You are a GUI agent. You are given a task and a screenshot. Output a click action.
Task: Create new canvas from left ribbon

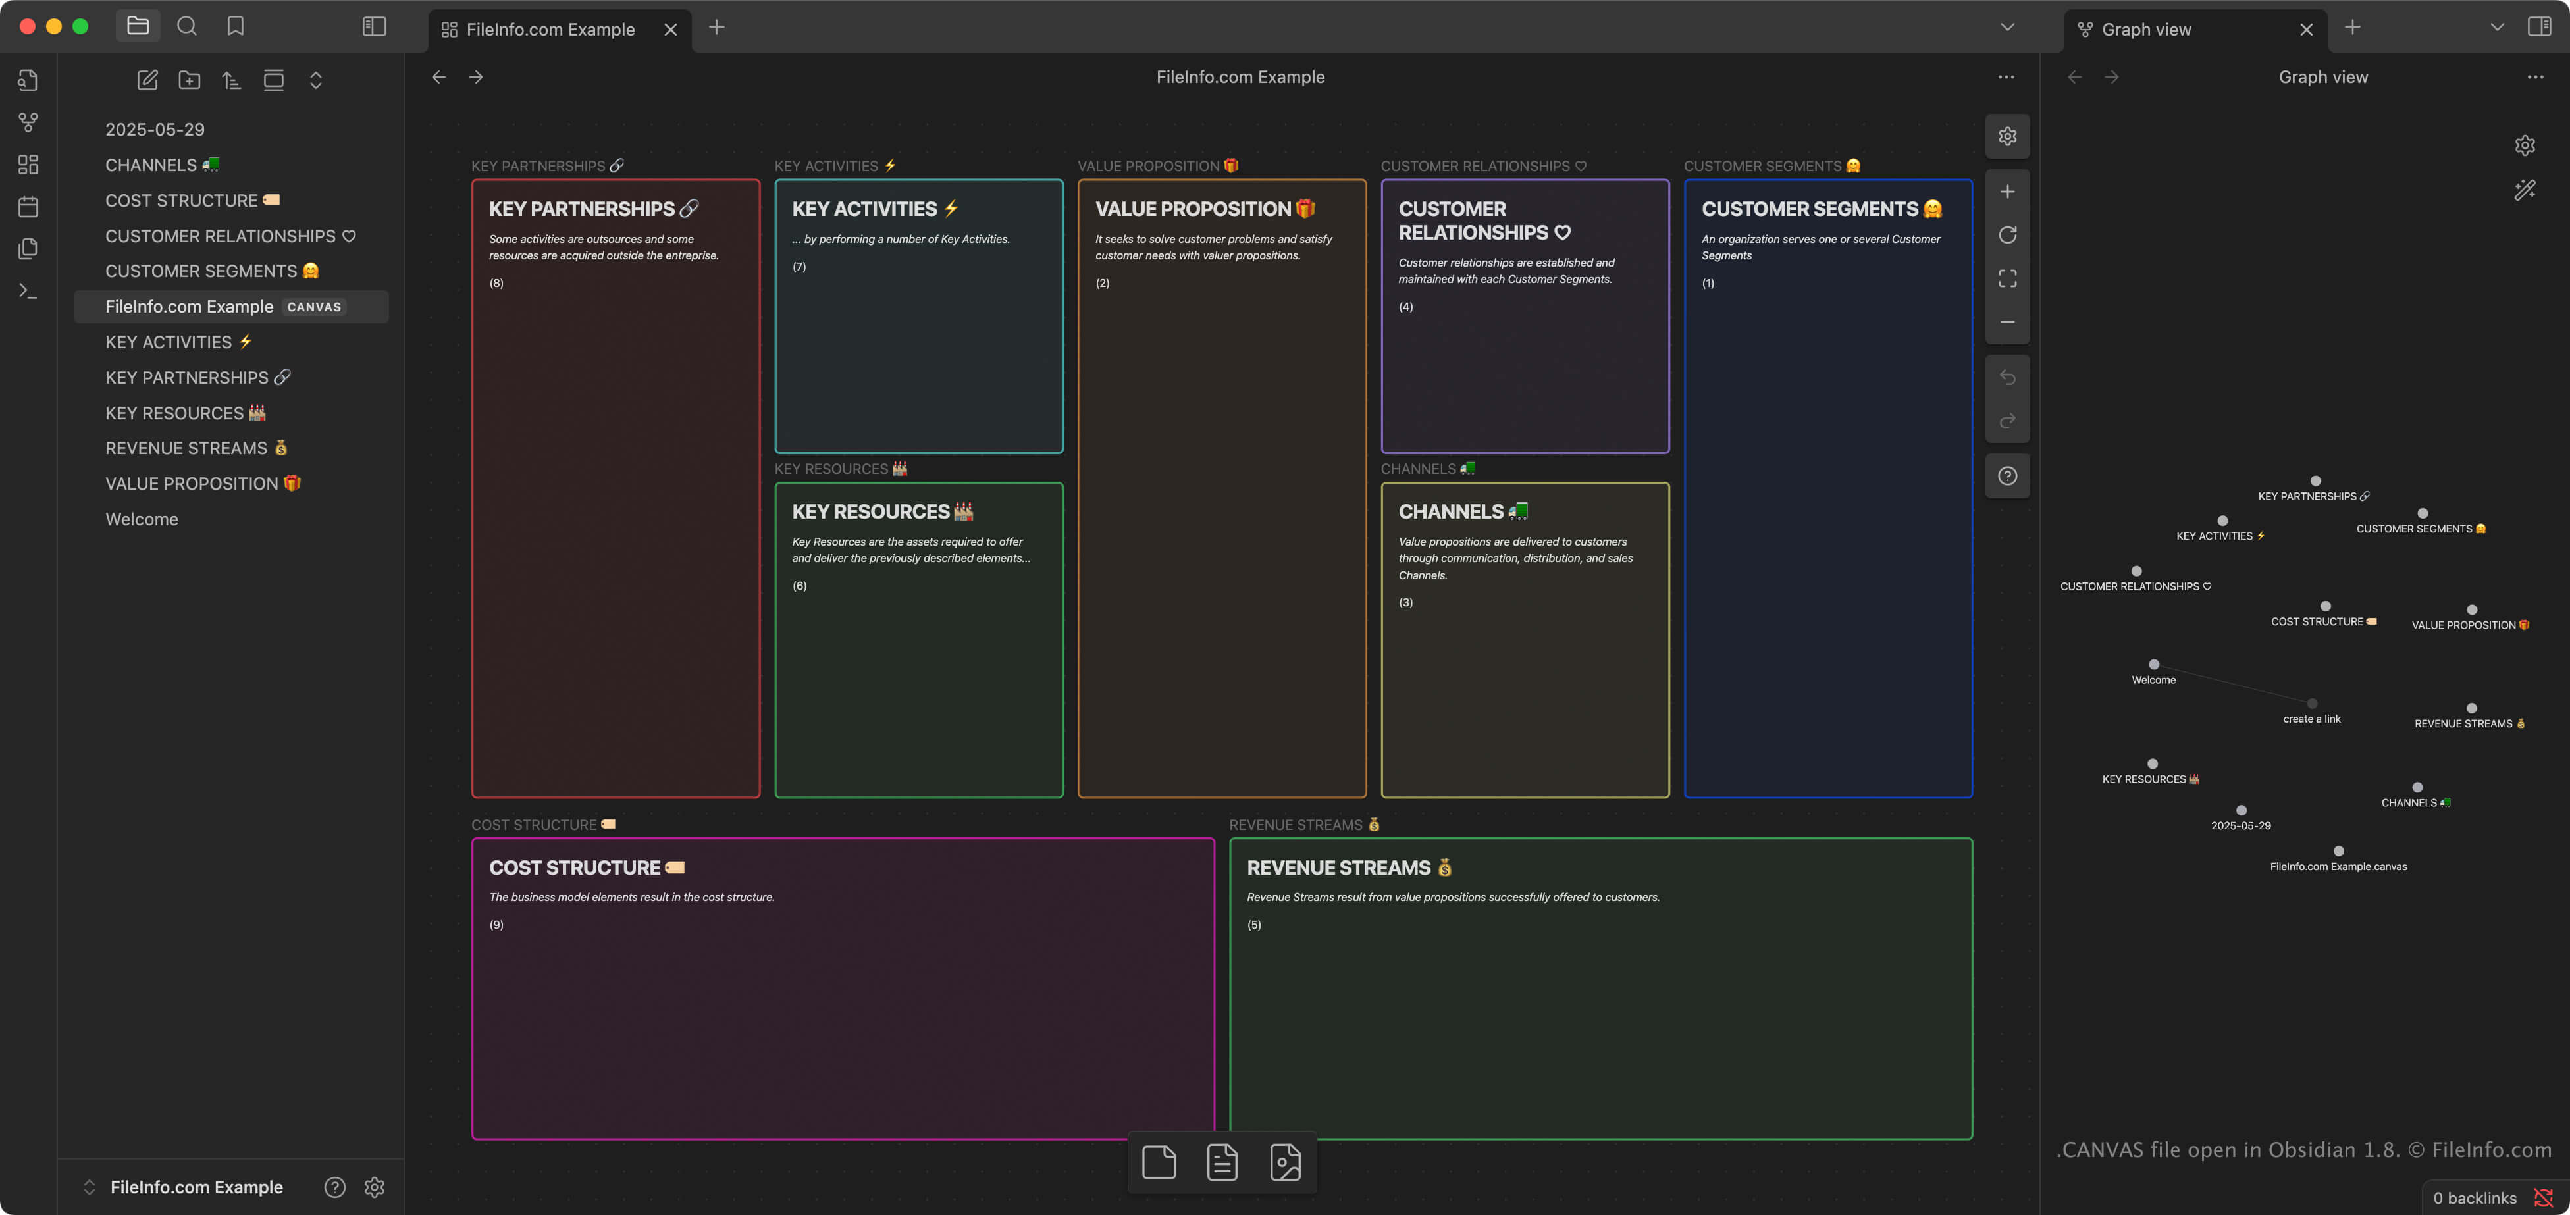click(28, 165)
